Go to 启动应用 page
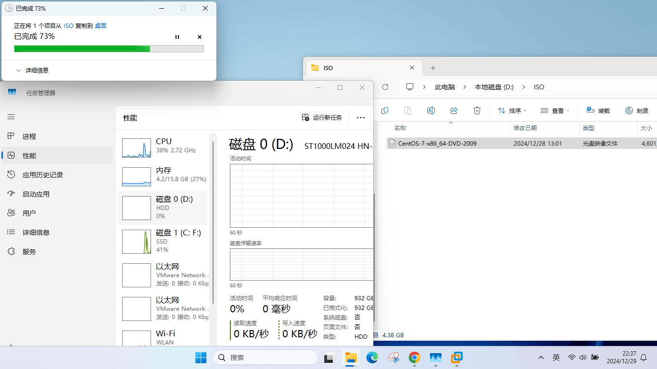This screenshot has height=369, width=657. (57, 194)
